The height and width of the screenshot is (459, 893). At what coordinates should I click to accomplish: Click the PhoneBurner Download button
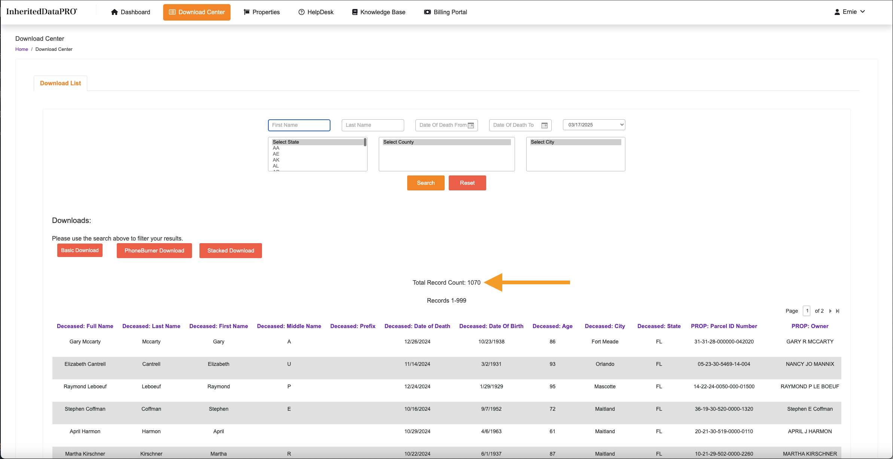tap(154, 251)
